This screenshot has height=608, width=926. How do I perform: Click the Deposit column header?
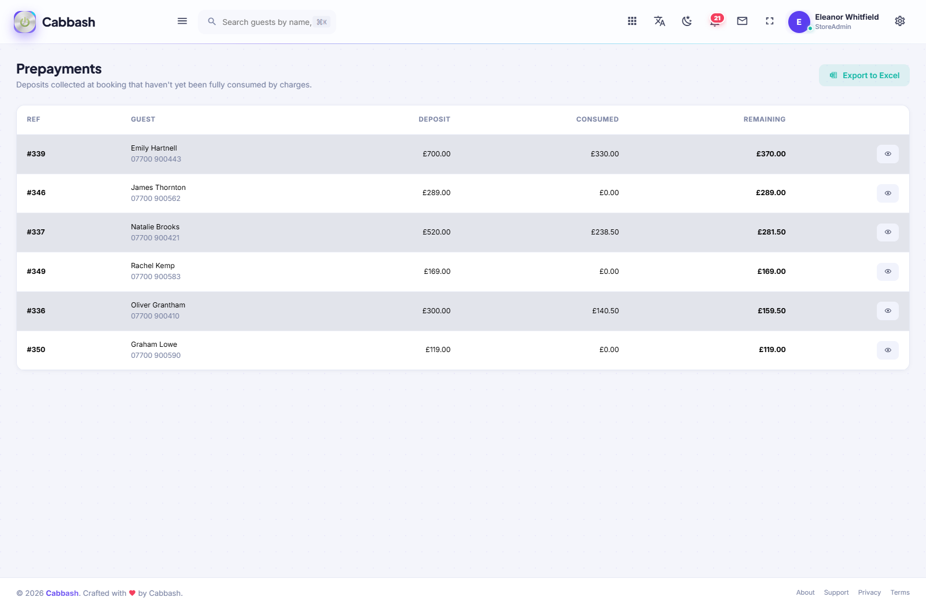[434, 119]
